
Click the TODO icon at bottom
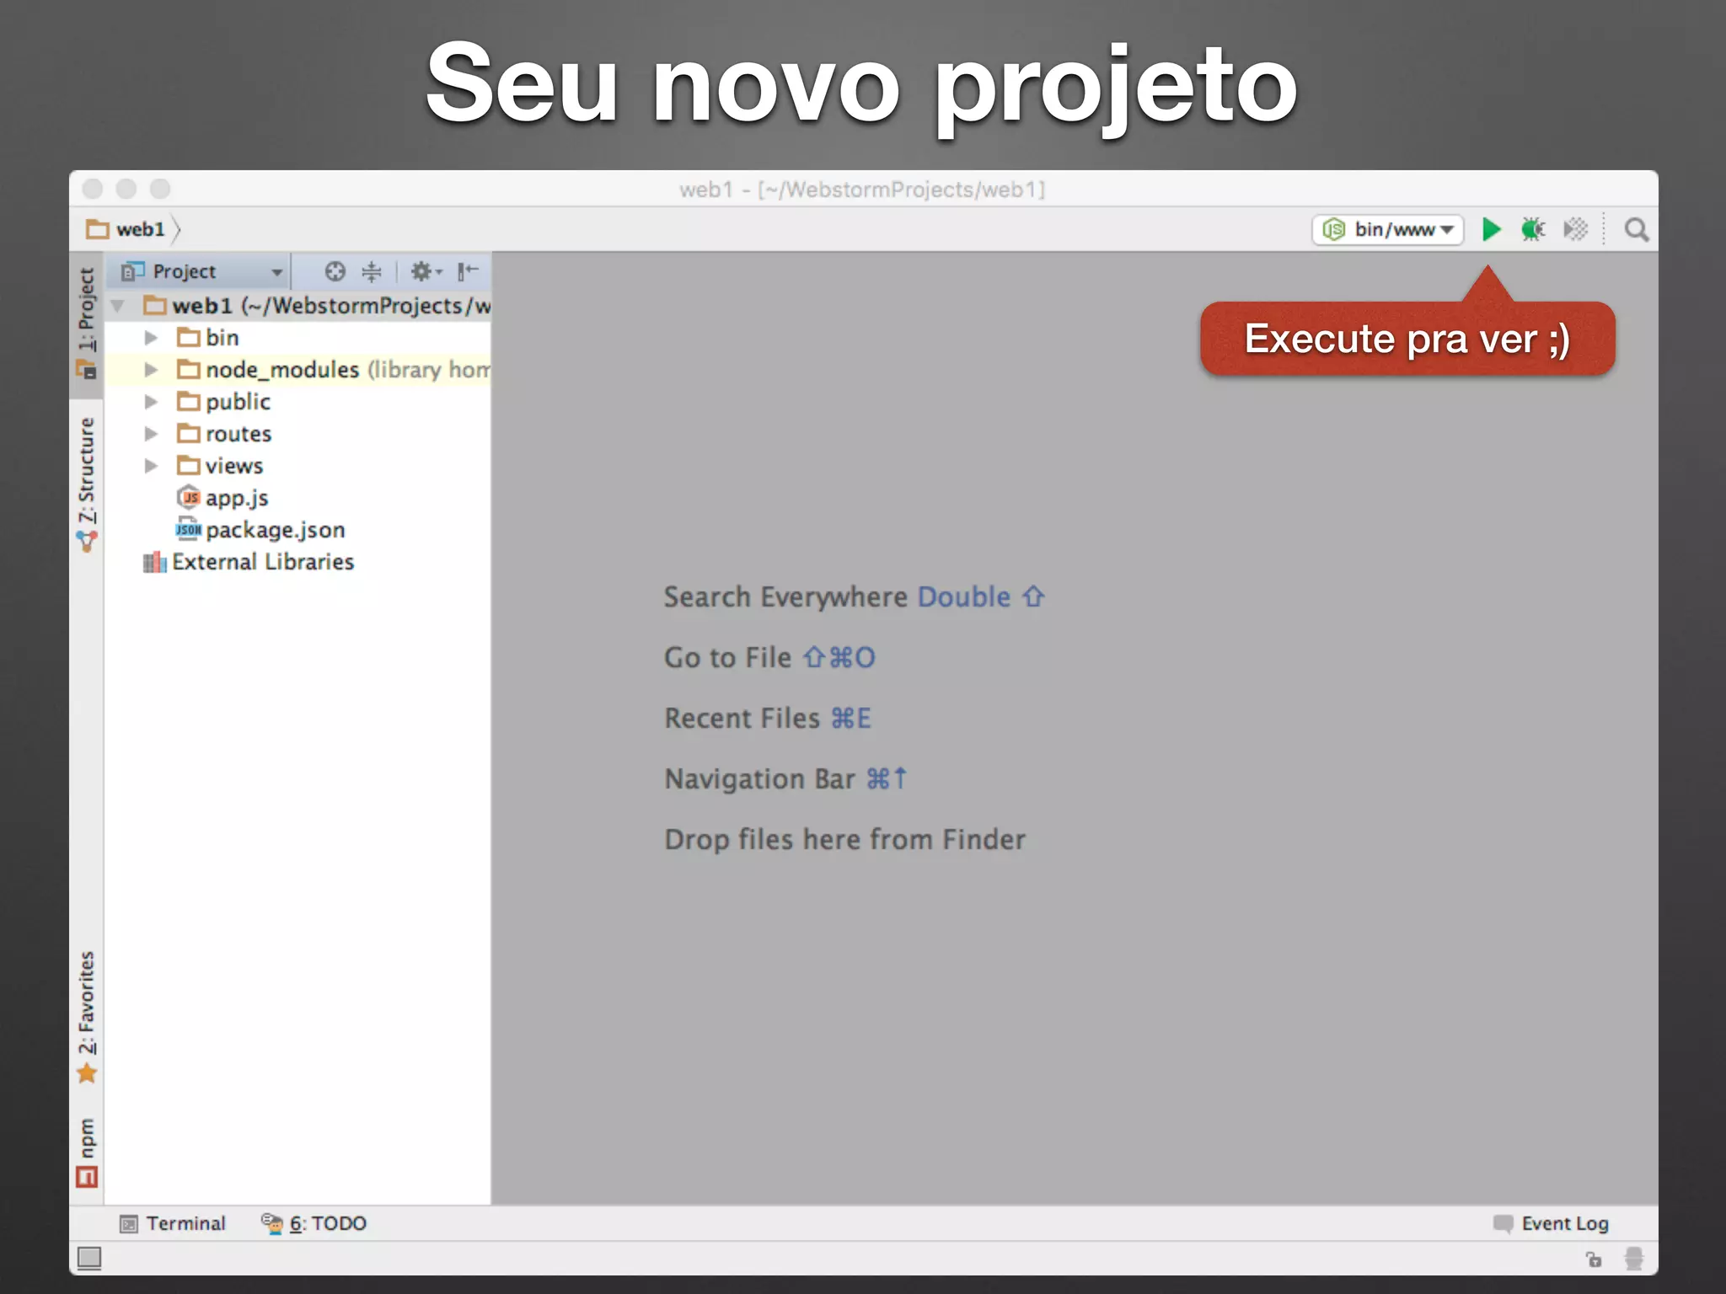point(271,1223)
